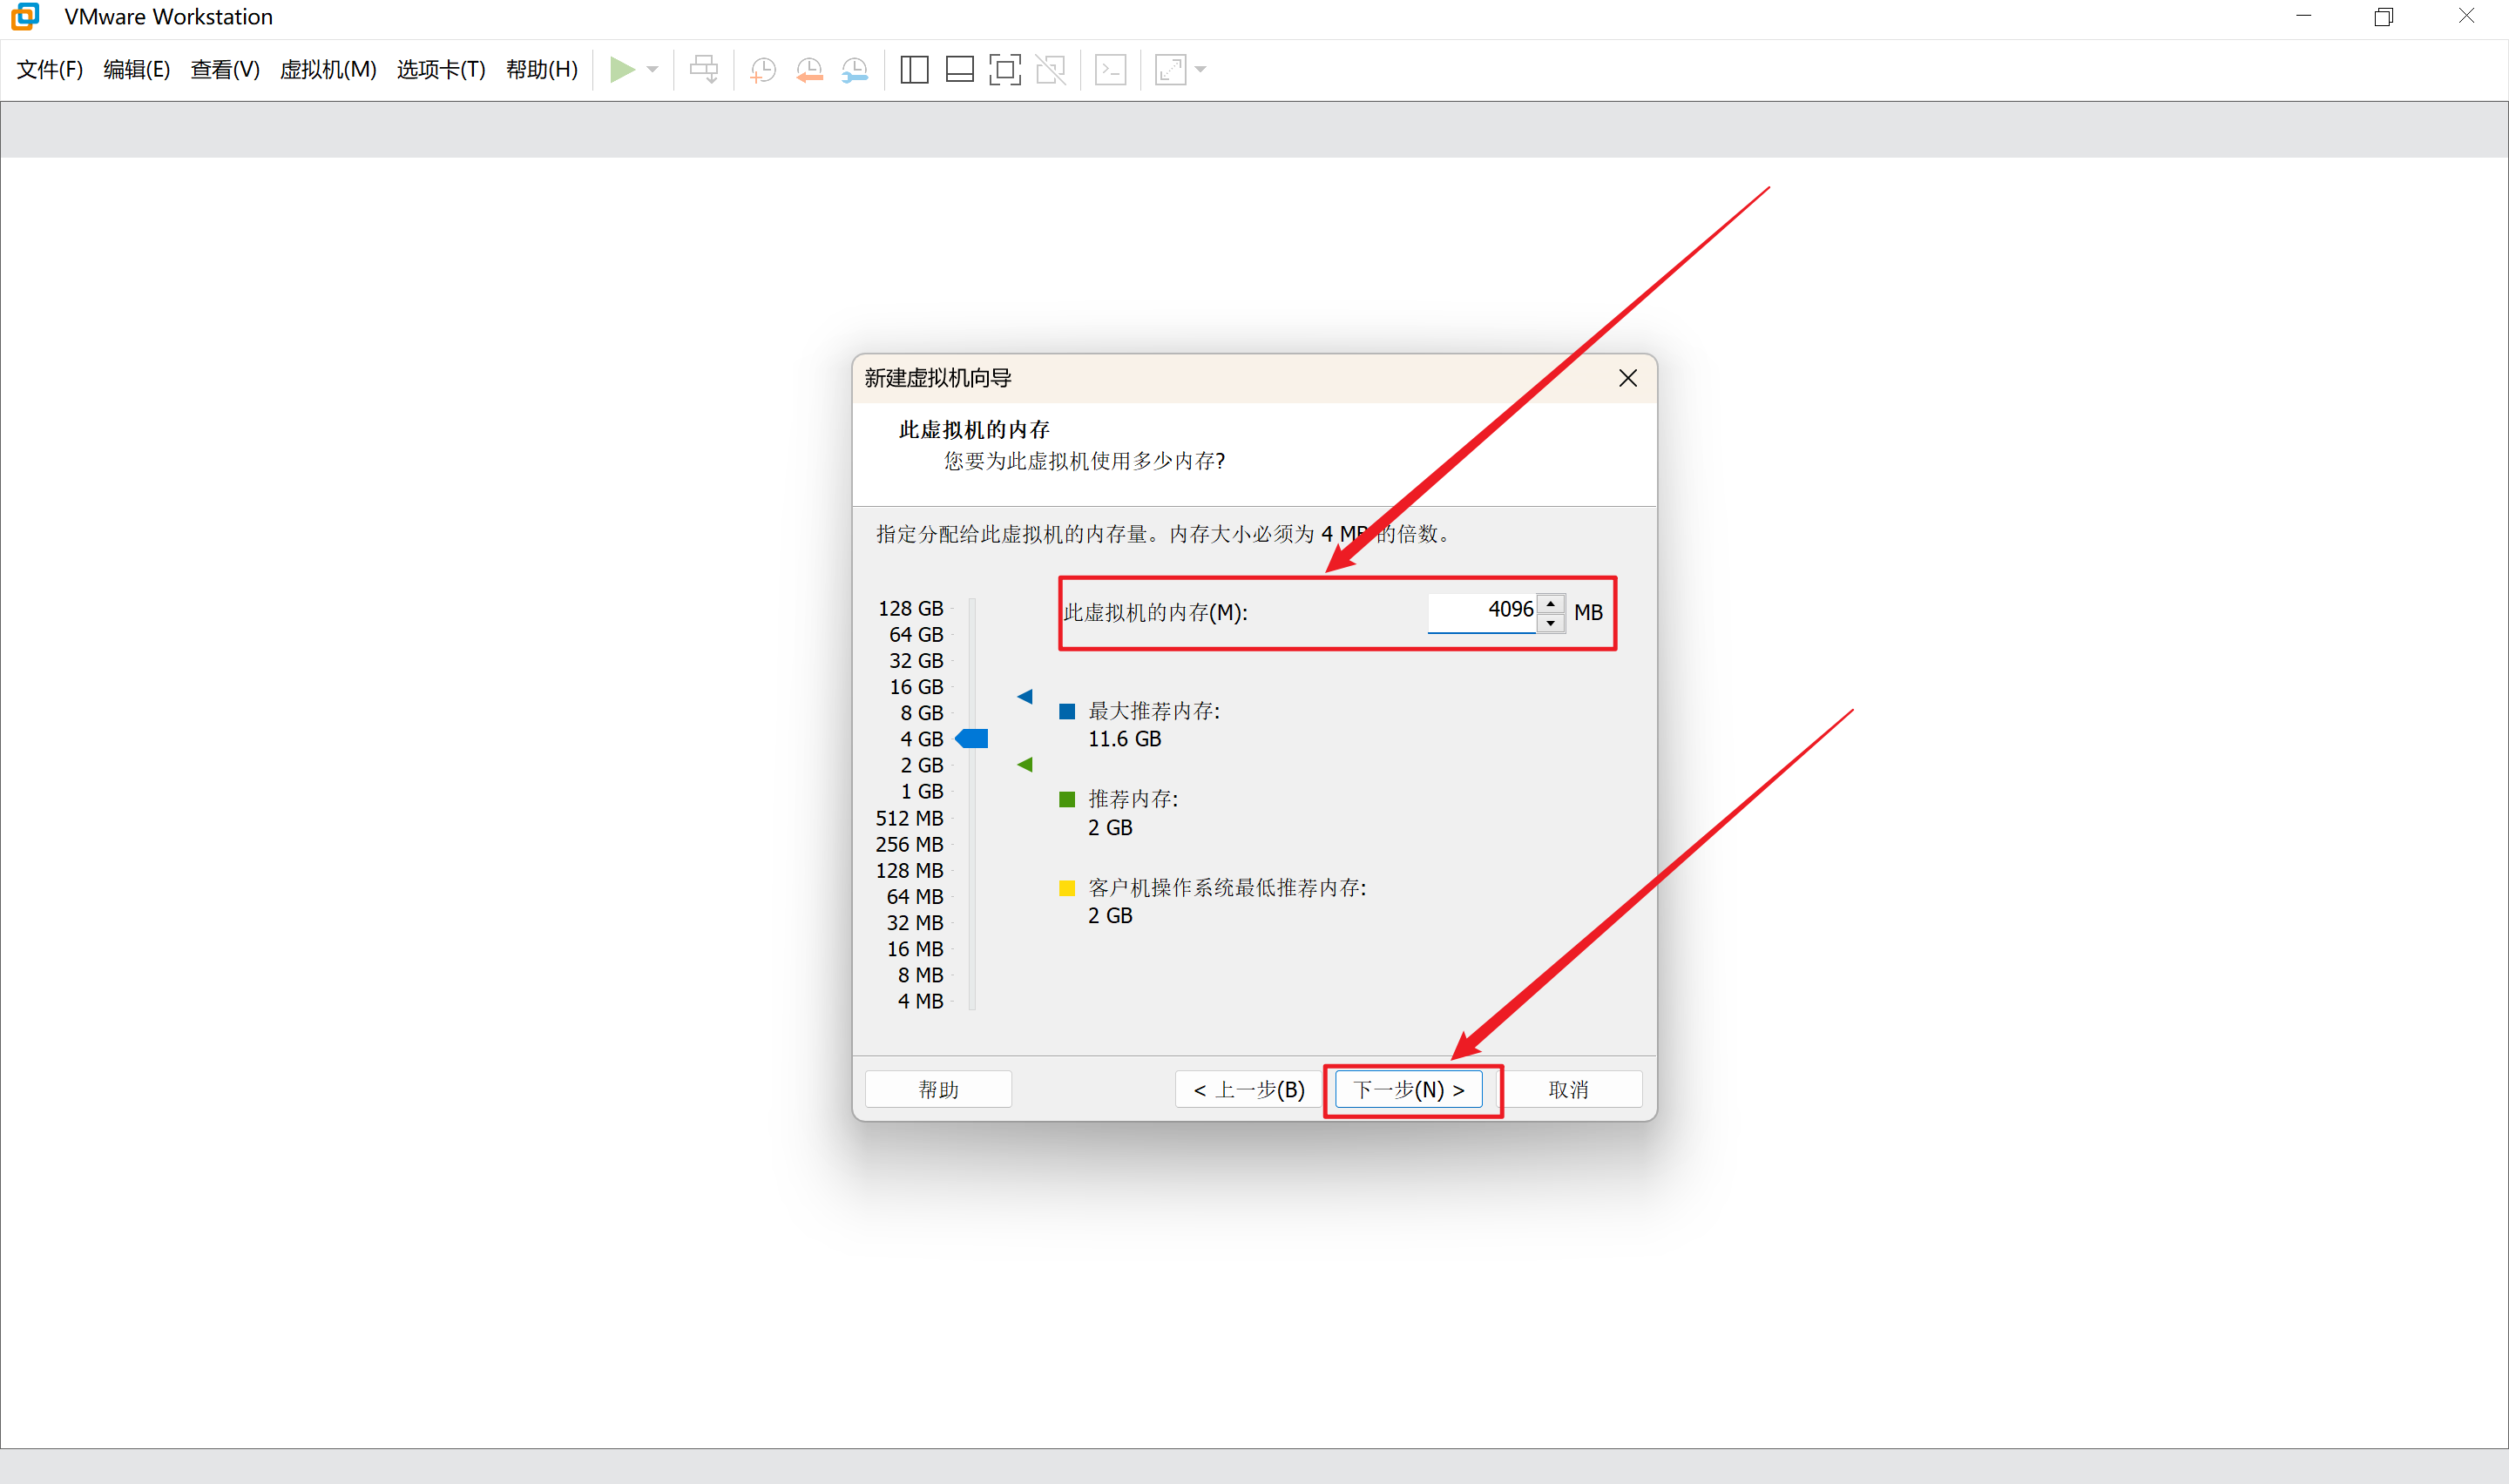The height and width of the screenshot is (1484, 2509).
Task: Click the revert to snapshot icon
Action: point(809,69)
